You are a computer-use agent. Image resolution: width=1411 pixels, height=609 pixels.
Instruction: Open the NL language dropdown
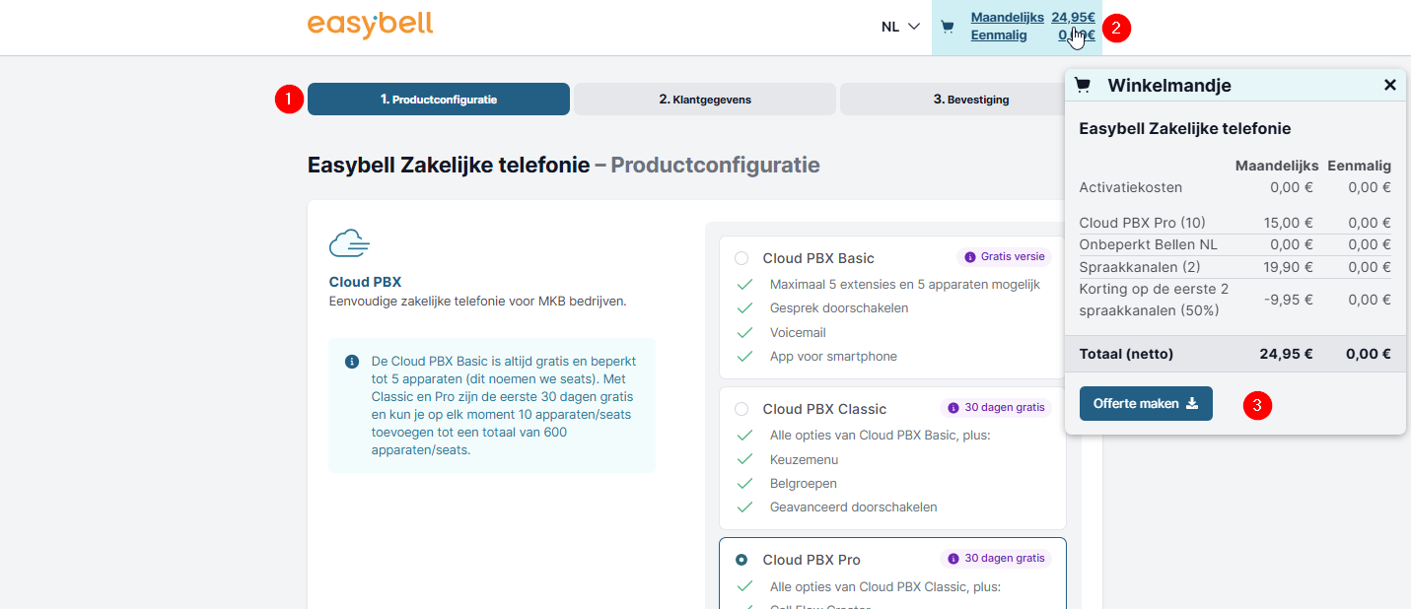point(900,27)
